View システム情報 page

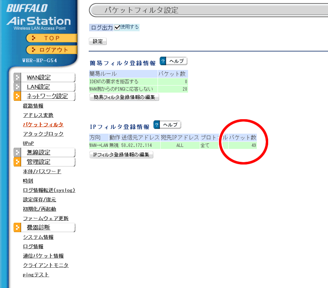tap(38, 237)
